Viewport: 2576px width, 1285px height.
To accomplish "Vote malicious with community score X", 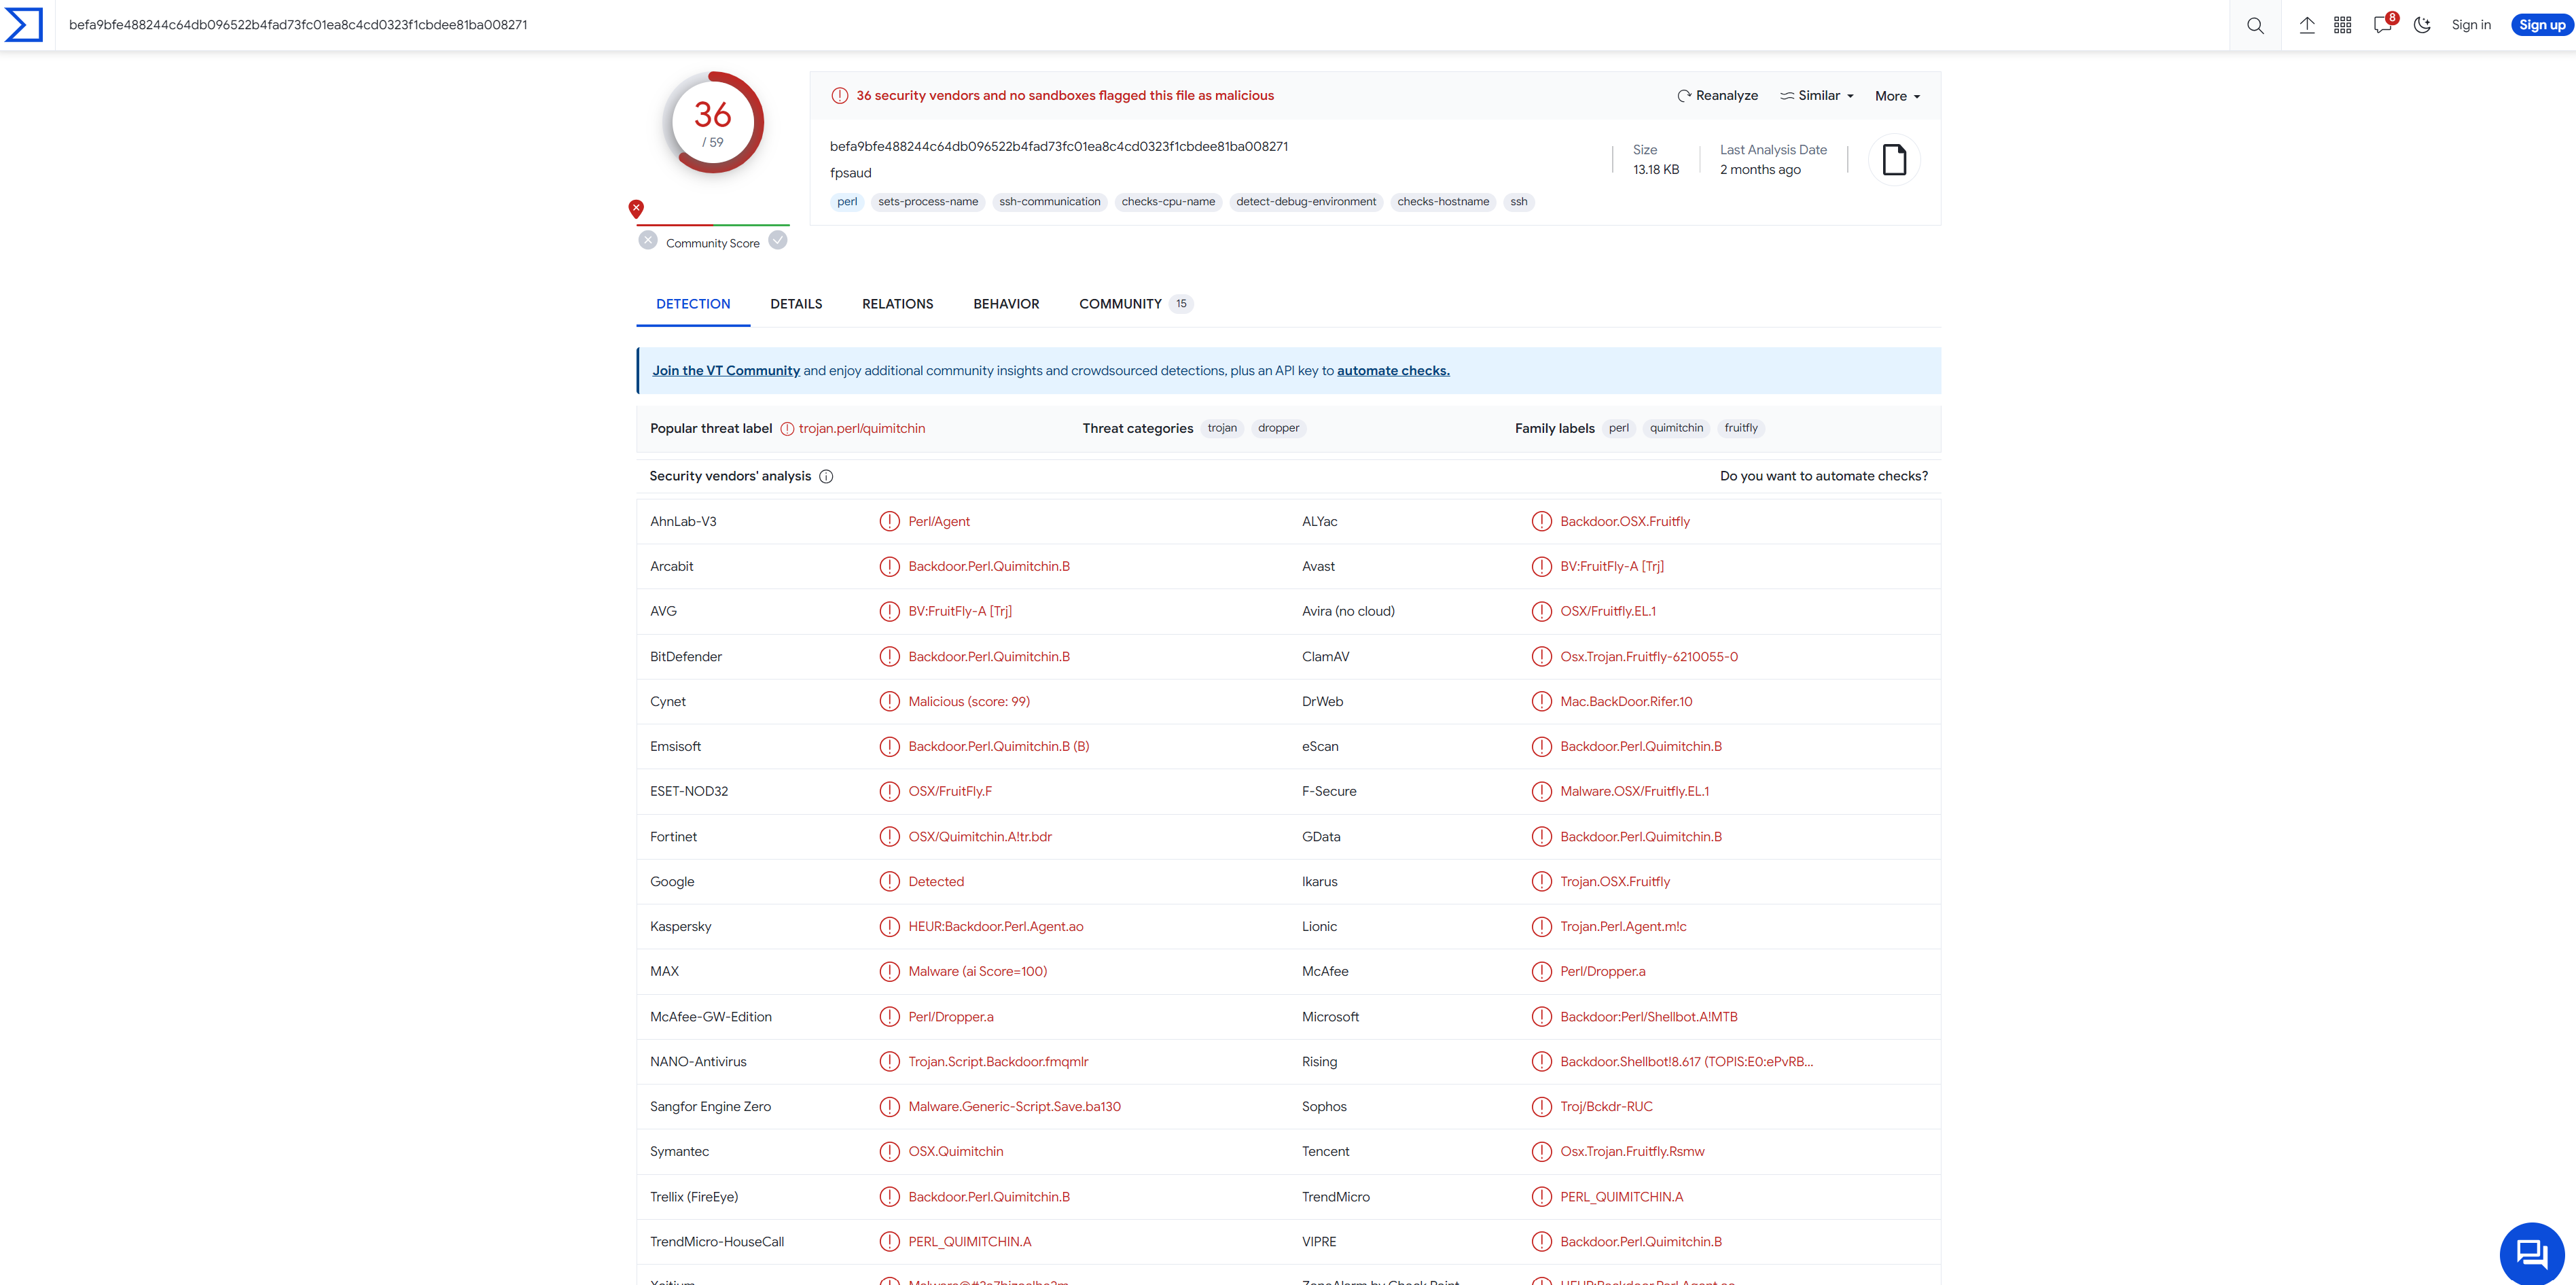I will tap(648, 241).
